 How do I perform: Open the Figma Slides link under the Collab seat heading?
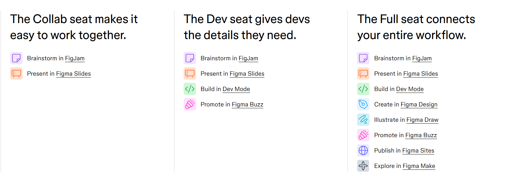coord(73,74)
